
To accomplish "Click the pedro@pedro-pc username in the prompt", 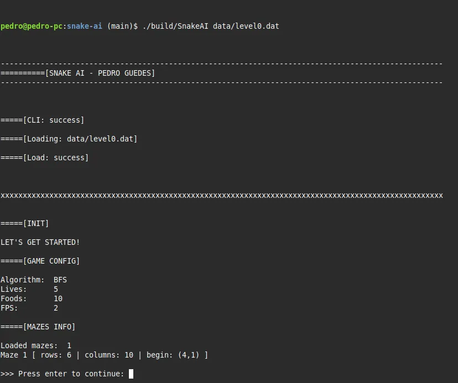I will (x=32, y=27).
